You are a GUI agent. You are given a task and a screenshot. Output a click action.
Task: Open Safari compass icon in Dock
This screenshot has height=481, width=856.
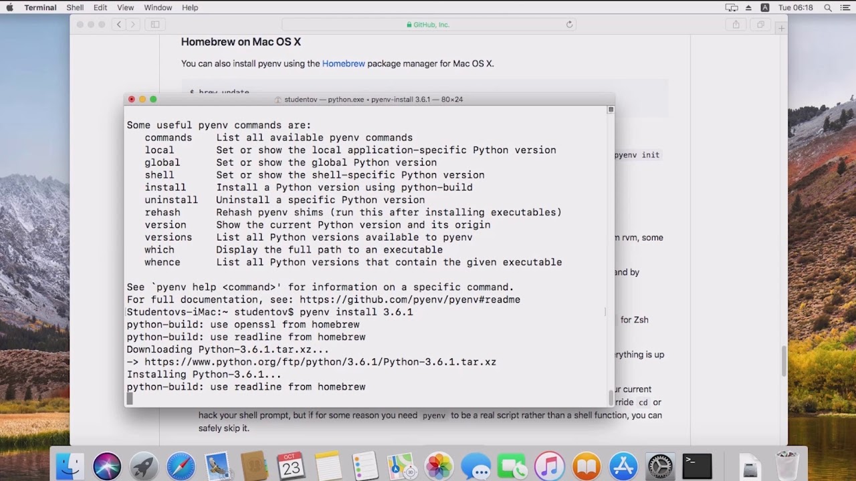click(x=181, y=466)
